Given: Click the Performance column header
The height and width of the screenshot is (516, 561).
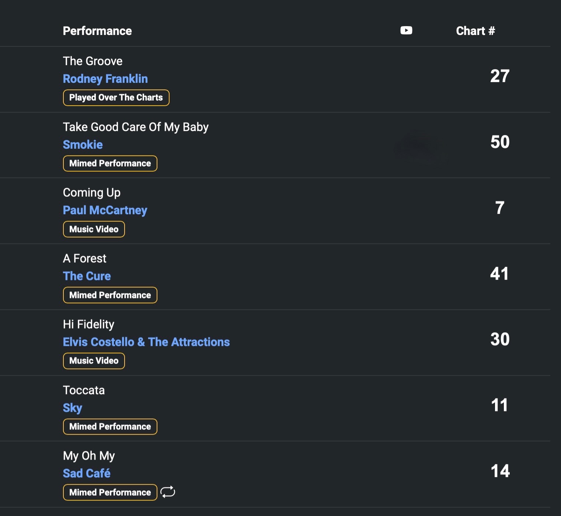Looking at the screenshot, I should (97, 31).
